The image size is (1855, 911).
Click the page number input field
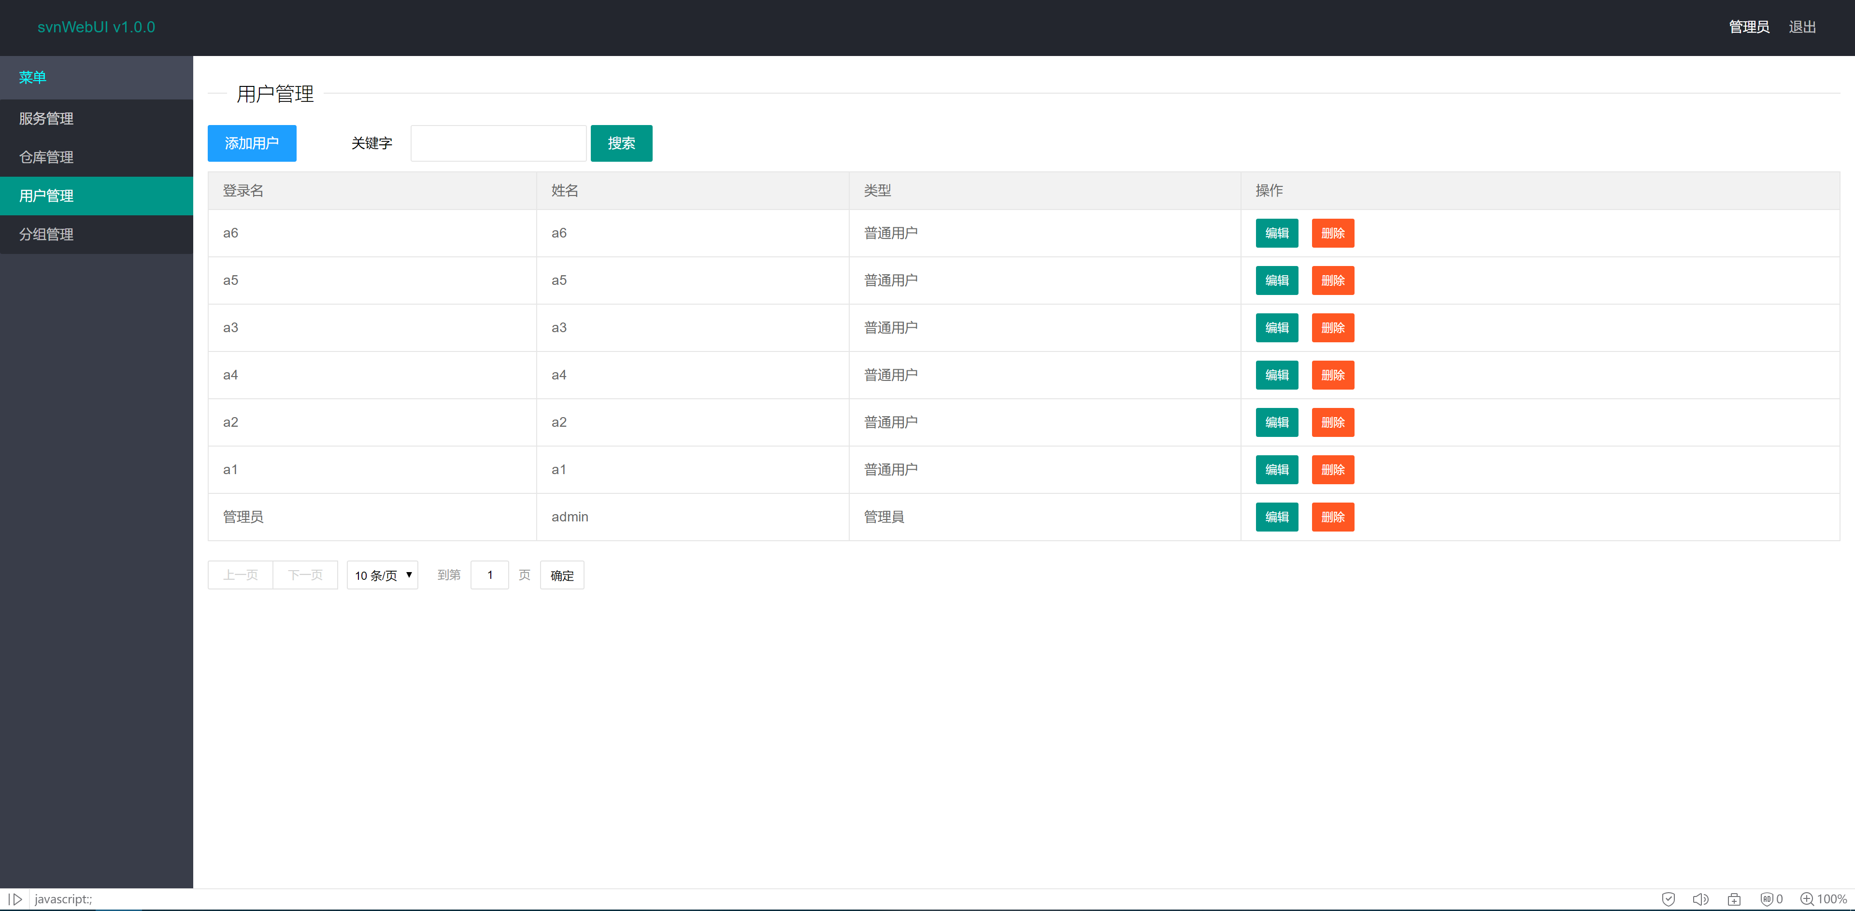[489, 575]
